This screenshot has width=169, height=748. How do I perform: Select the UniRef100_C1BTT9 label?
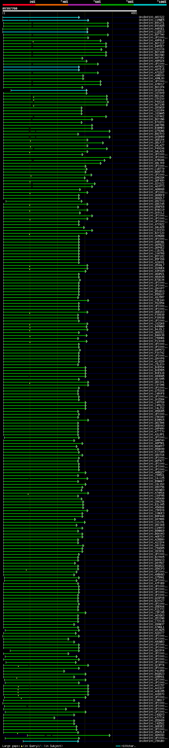point(152,169)
